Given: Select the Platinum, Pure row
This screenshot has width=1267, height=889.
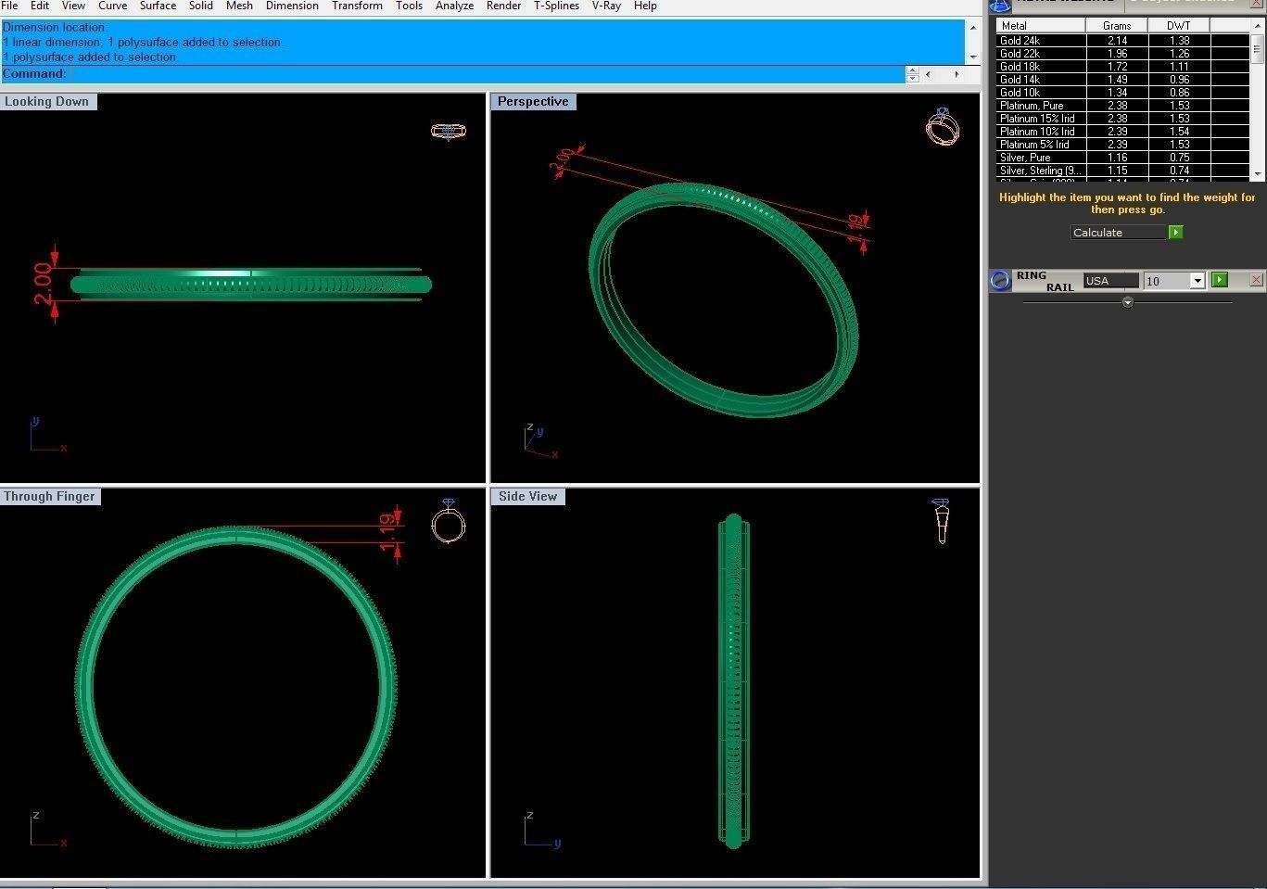Looking at the screenshot, I should point(1123,106).
